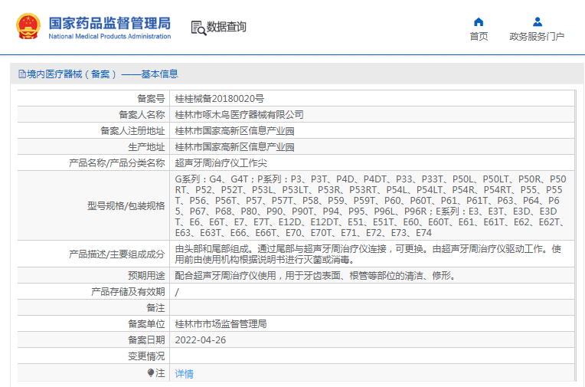Click the 产品名称/产品分类名称 label
Viewport: 585px width, 387px height.
tap(117, 163)
